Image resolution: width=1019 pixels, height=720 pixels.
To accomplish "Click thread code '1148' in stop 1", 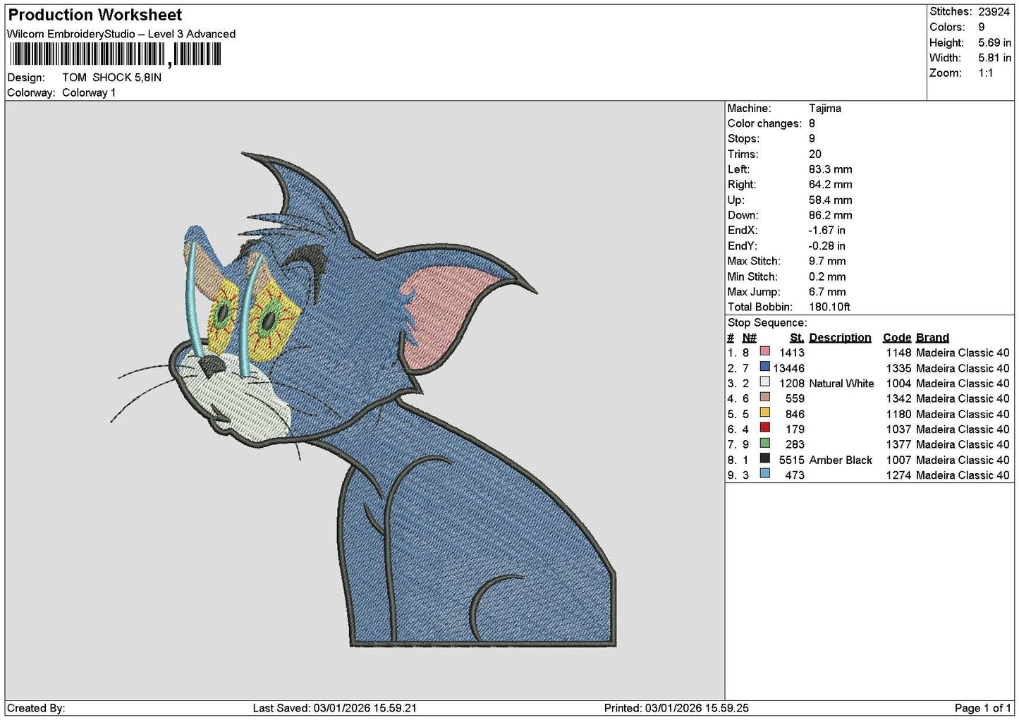I will [898, 353].
